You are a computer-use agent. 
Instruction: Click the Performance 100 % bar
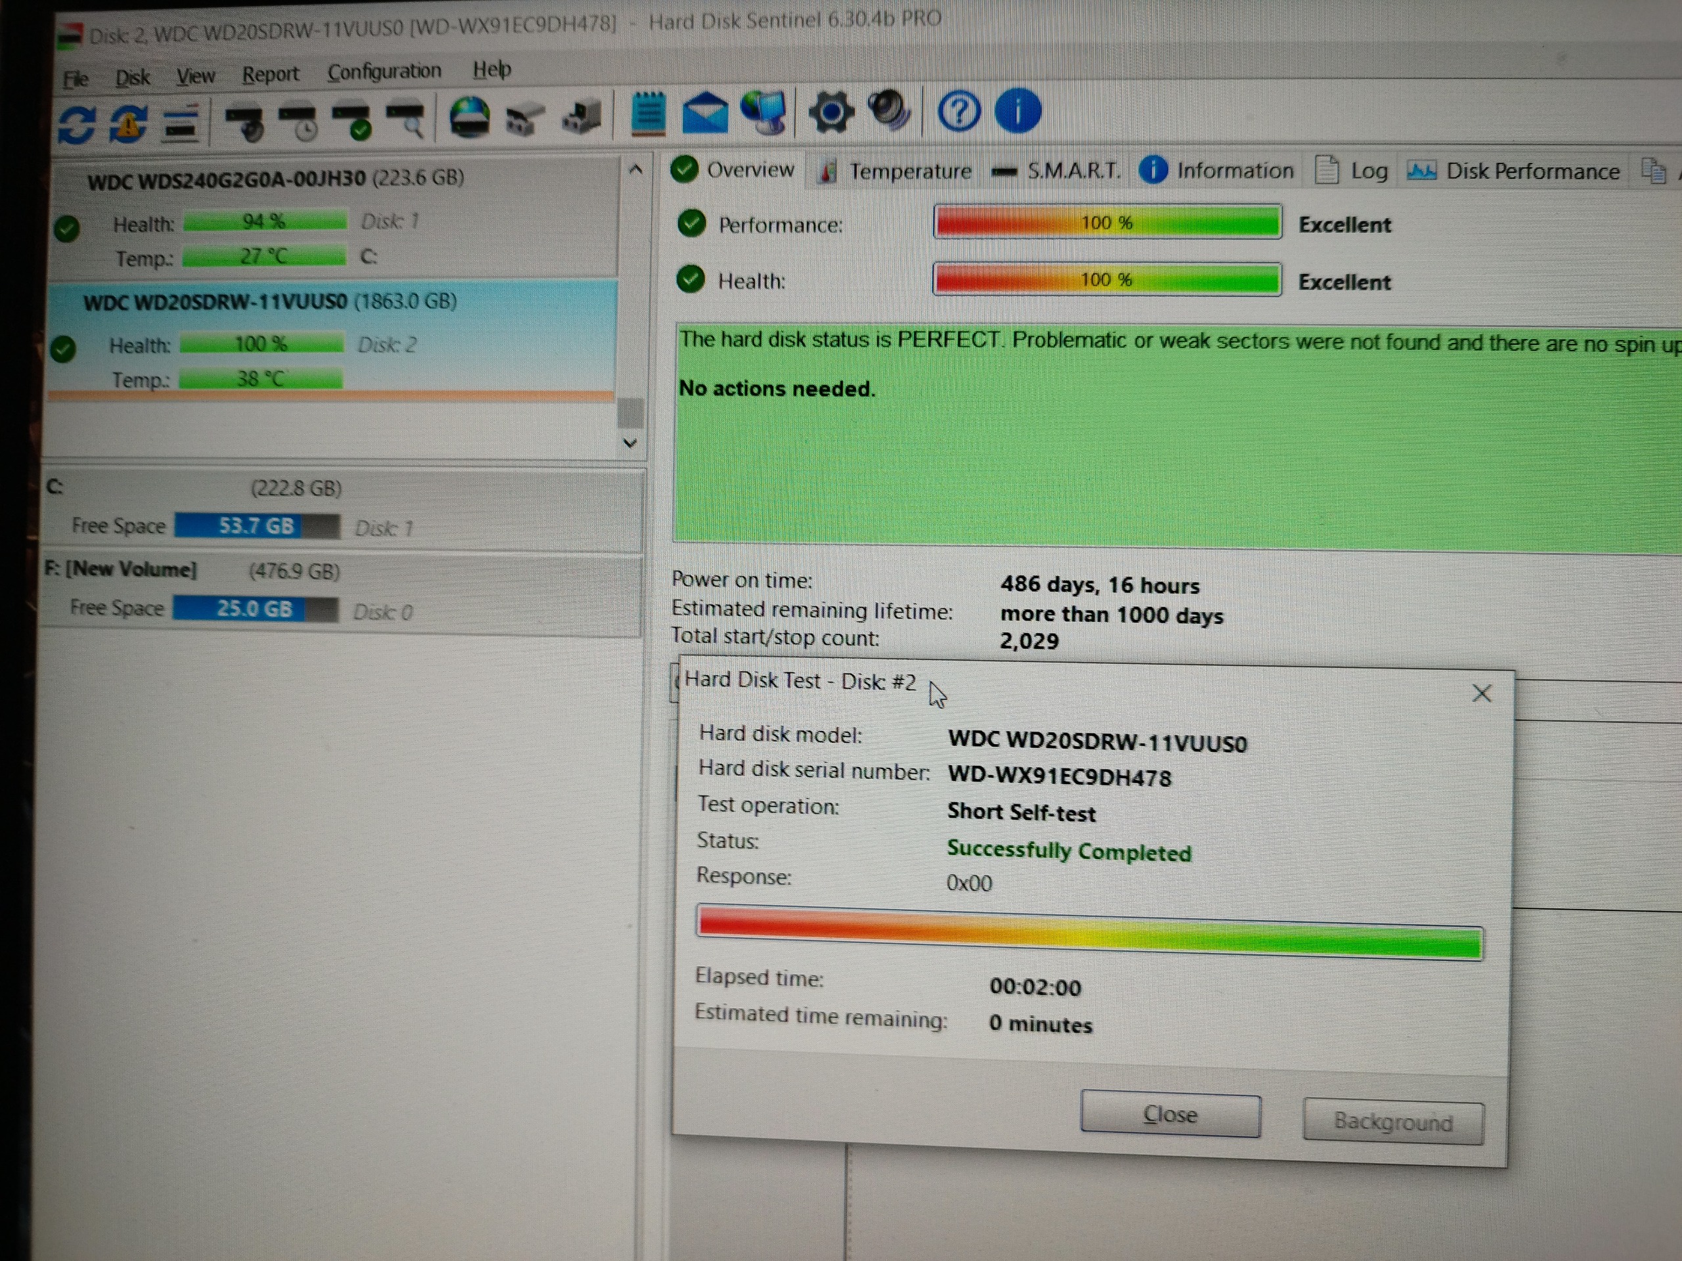pos(1108,222)
